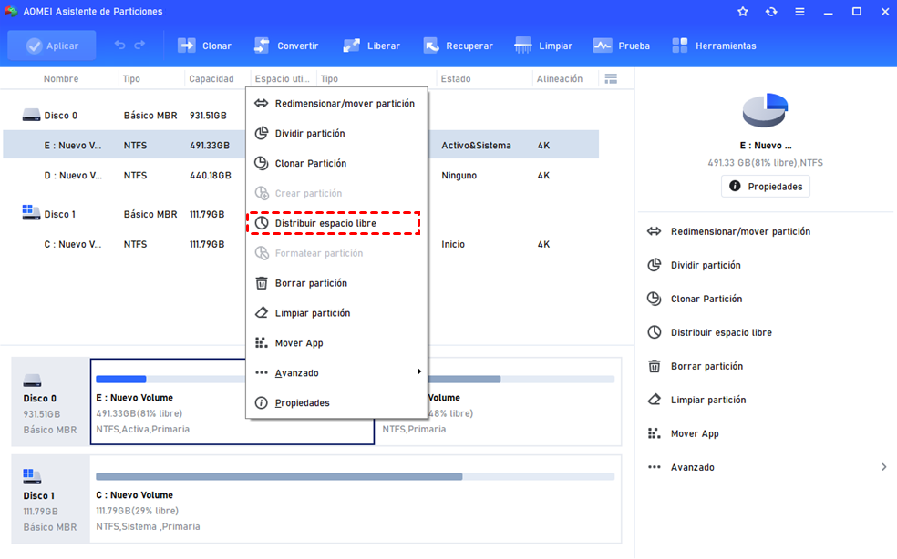897x559 pixels.
Task: Open the Prueba disk test tool
Action: click(x=603, y=46)
